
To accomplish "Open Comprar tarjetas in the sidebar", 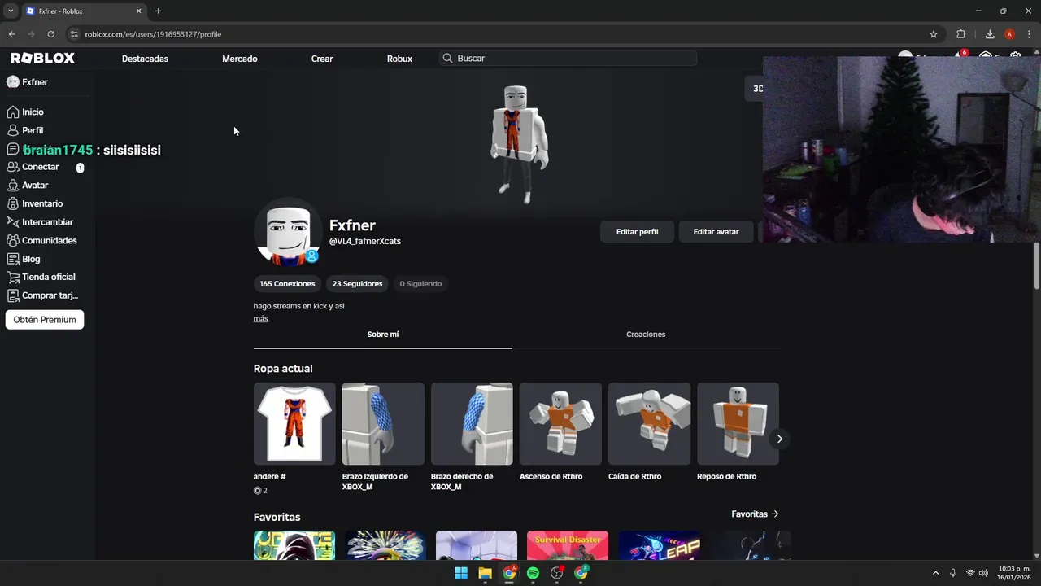I will click(x=50, y=295).
